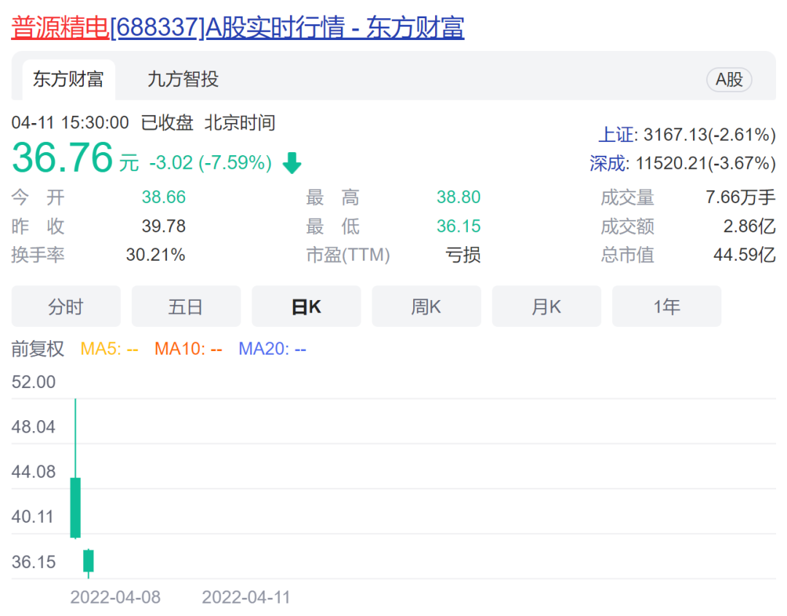Switch chart to 五日 view
787x616 pixels.
[186, 307]
